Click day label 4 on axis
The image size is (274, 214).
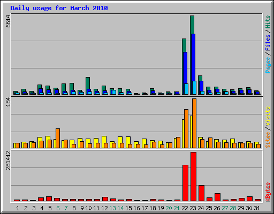click(x=42, y=208)
